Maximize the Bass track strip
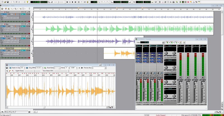Viewport: 224px width, 116px height. 29,24
